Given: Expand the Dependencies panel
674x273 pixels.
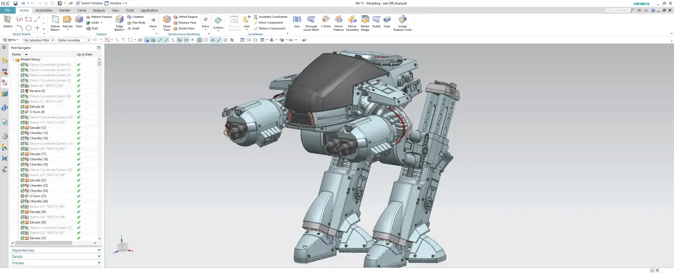Looking at the screenshot, I should [56, 250].
